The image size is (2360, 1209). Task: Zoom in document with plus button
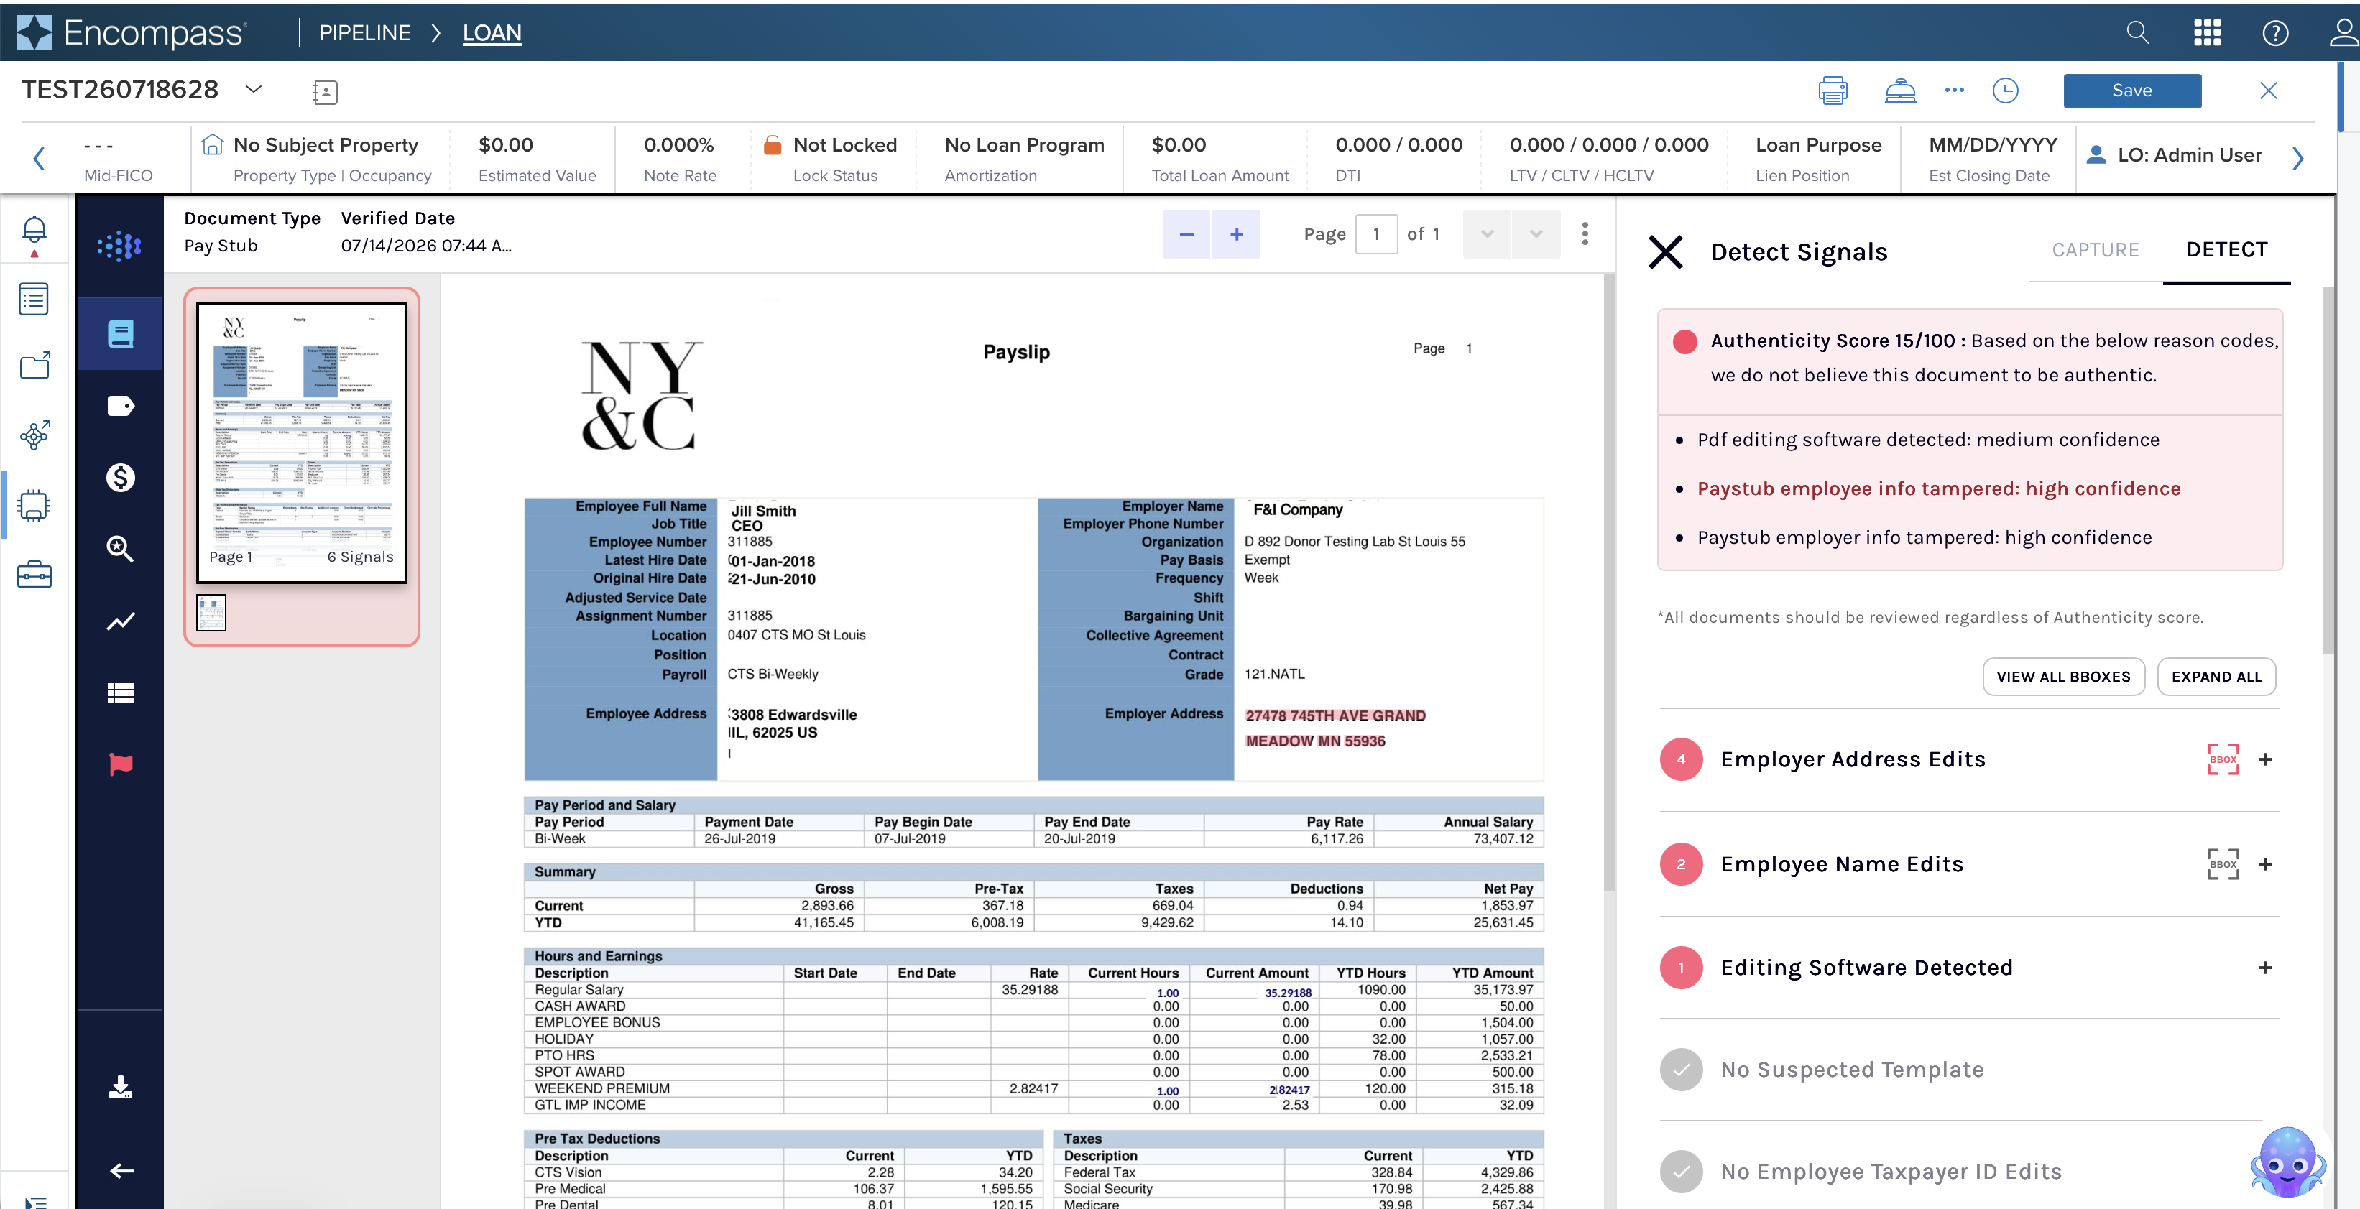coord(1236,234)
